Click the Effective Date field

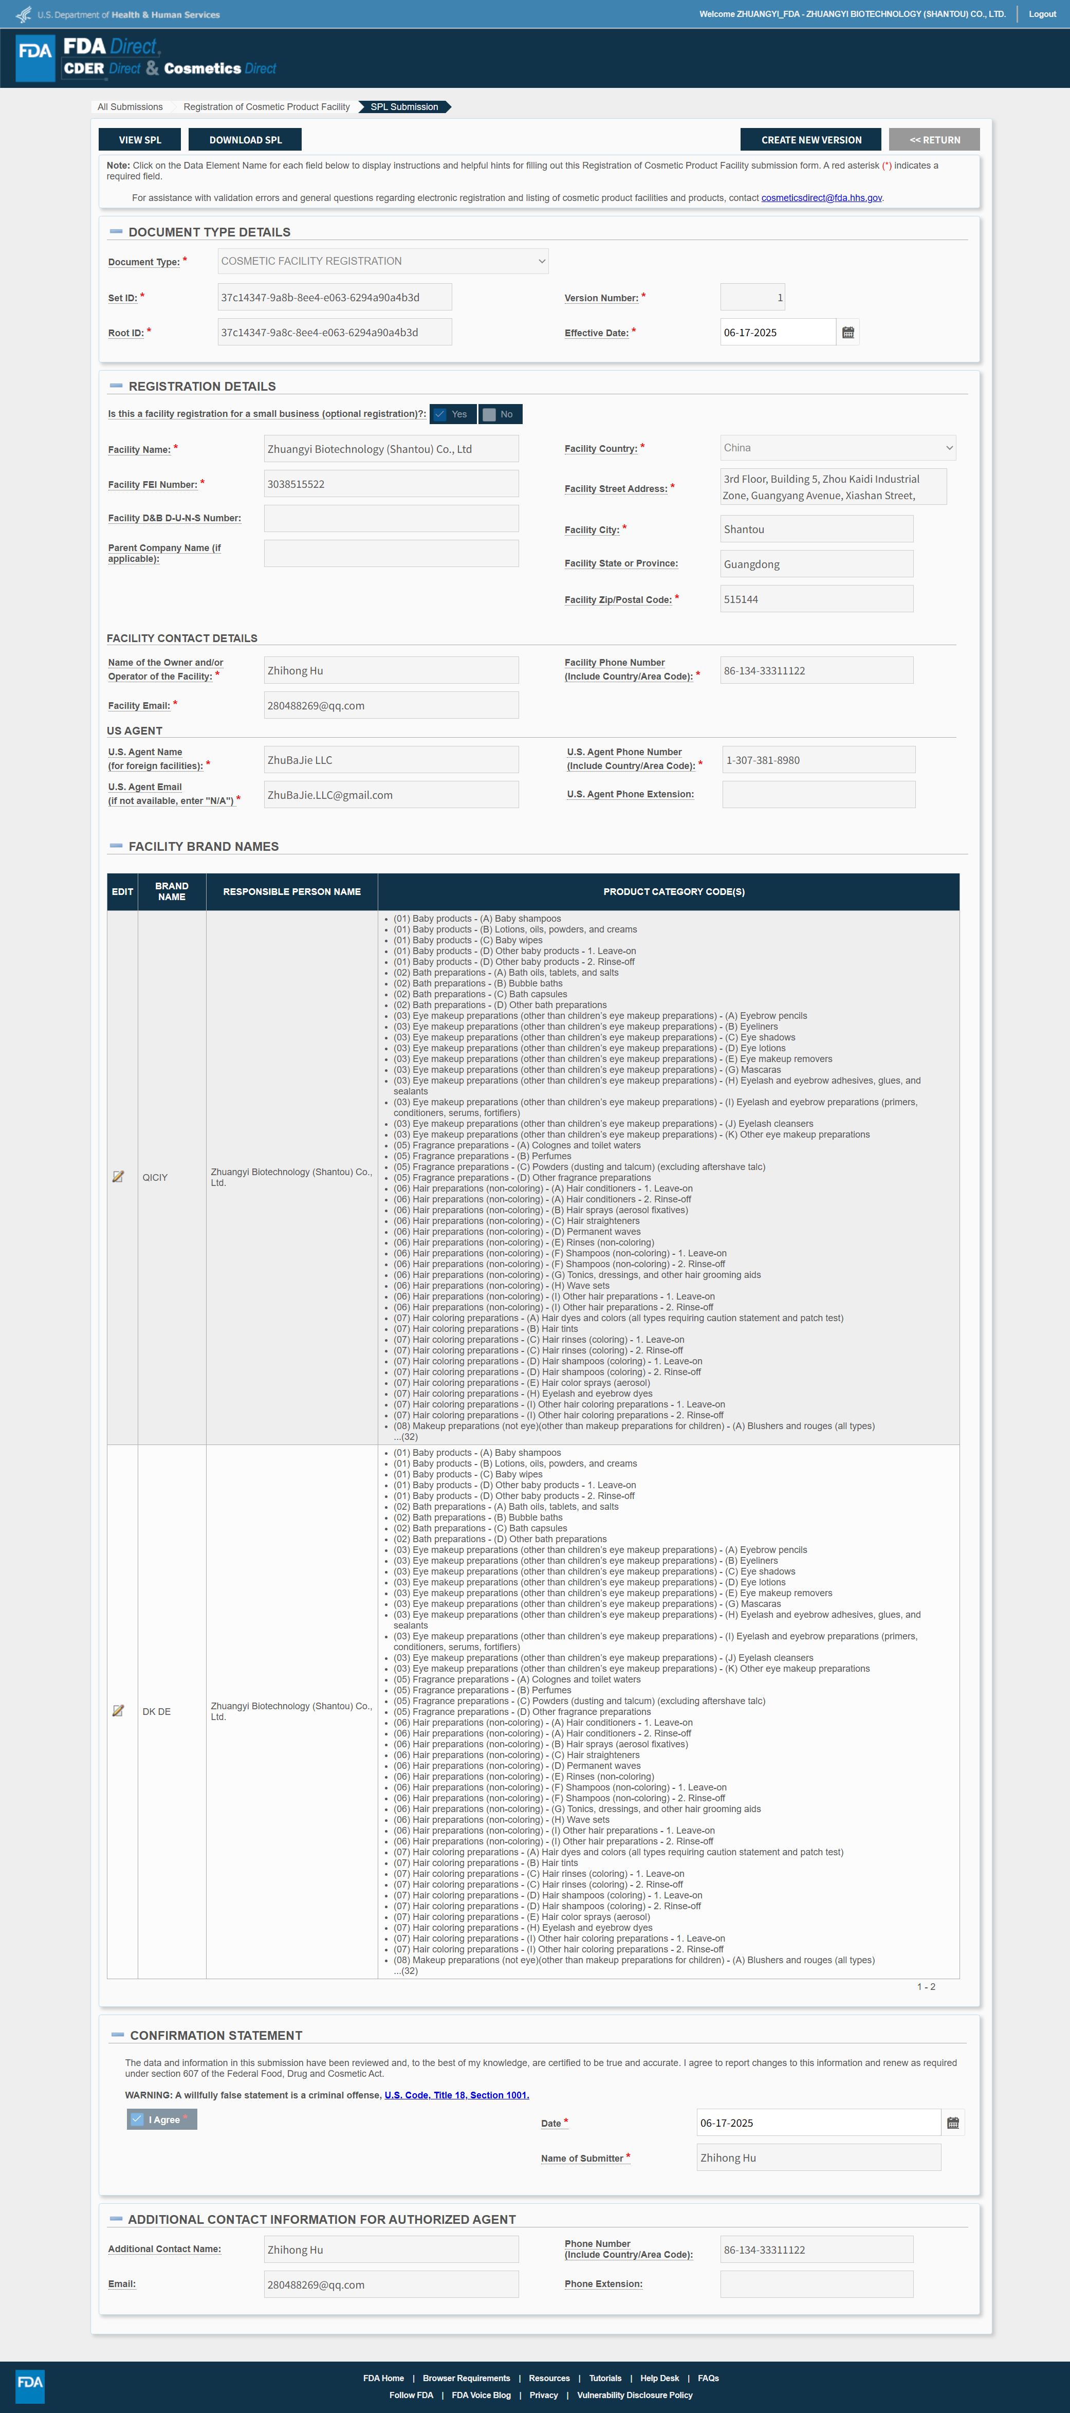point(778,333)
